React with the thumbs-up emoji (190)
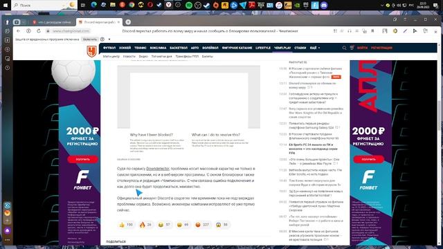 [126, 225]
